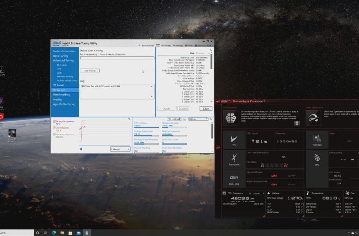This screenshot has width=359, height=236.
Task: Pause the monitoring graph
Action: point(81,149)
